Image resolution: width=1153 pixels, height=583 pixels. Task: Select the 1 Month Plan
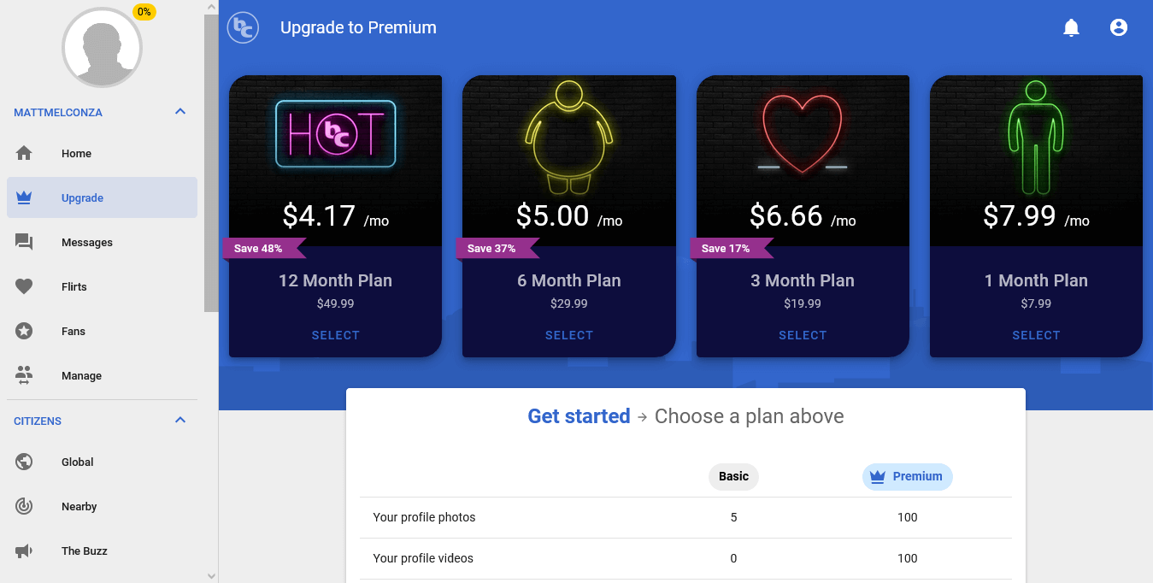[x=1036, y=335]
